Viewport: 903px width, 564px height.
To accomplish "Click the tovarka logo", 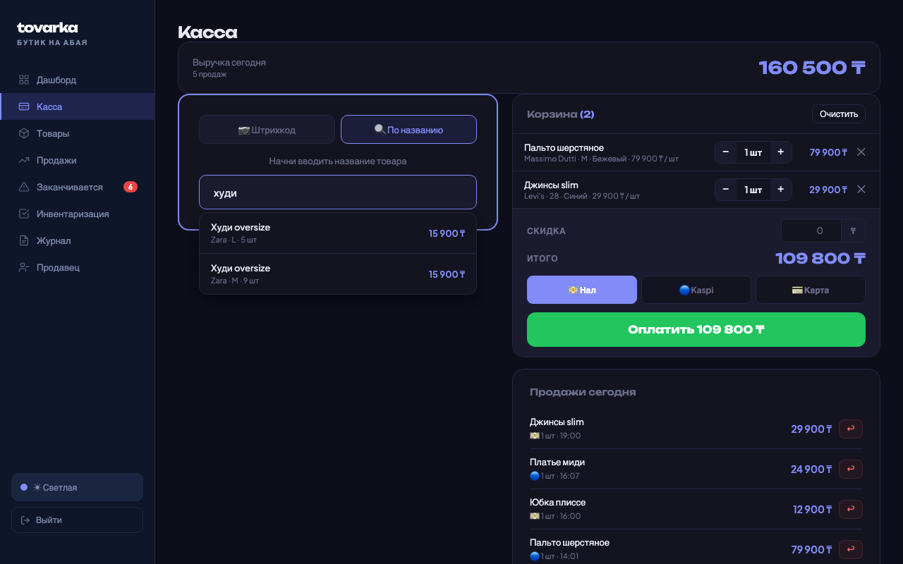I will (x=47, y=27).
